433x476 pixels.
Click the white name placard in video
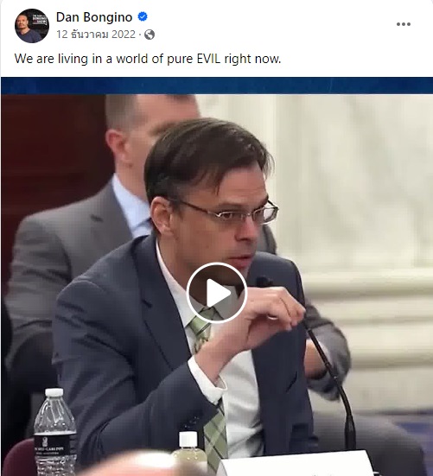click(x=296, y=464)
